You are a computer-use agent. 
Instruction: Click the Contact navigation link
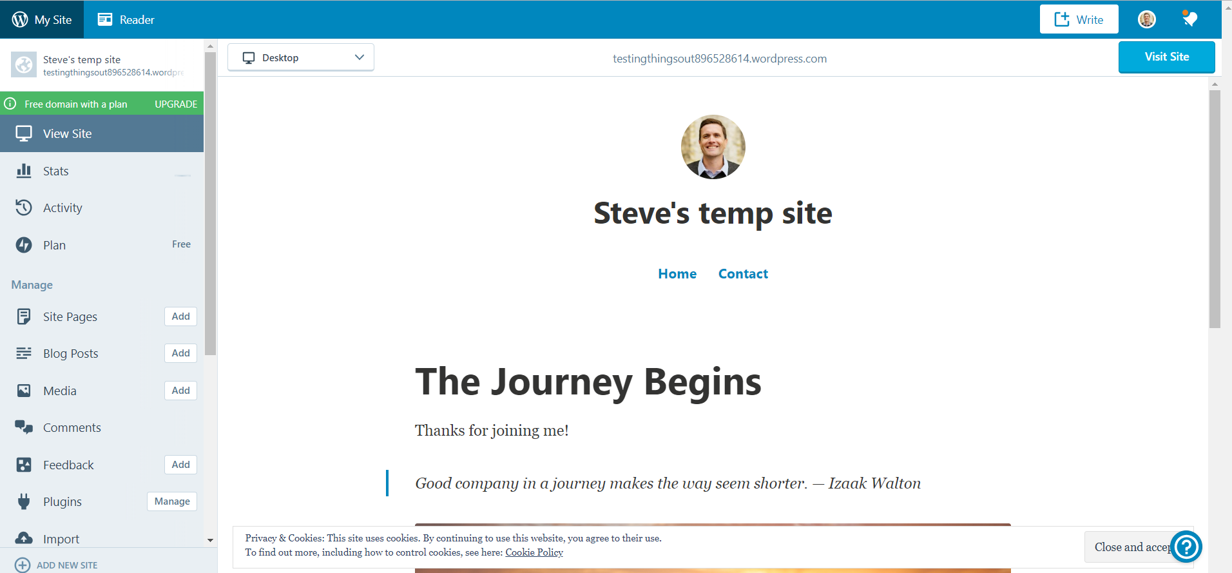[743, 274]
